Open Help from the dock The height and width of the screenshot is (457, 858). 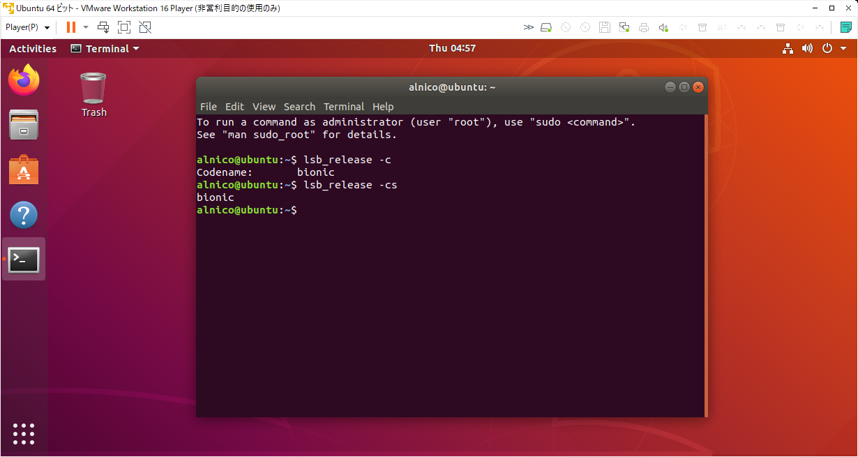24,215
